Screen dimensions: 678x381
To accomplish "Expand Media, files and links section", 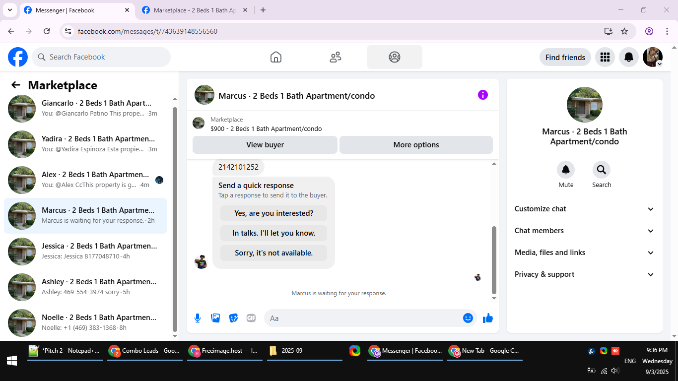I will pos(585,253).
